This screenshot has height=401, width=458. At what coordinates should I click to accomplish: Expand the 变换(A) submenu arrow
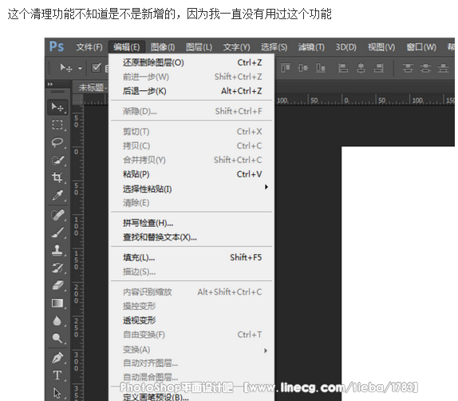tap(266, 351)
